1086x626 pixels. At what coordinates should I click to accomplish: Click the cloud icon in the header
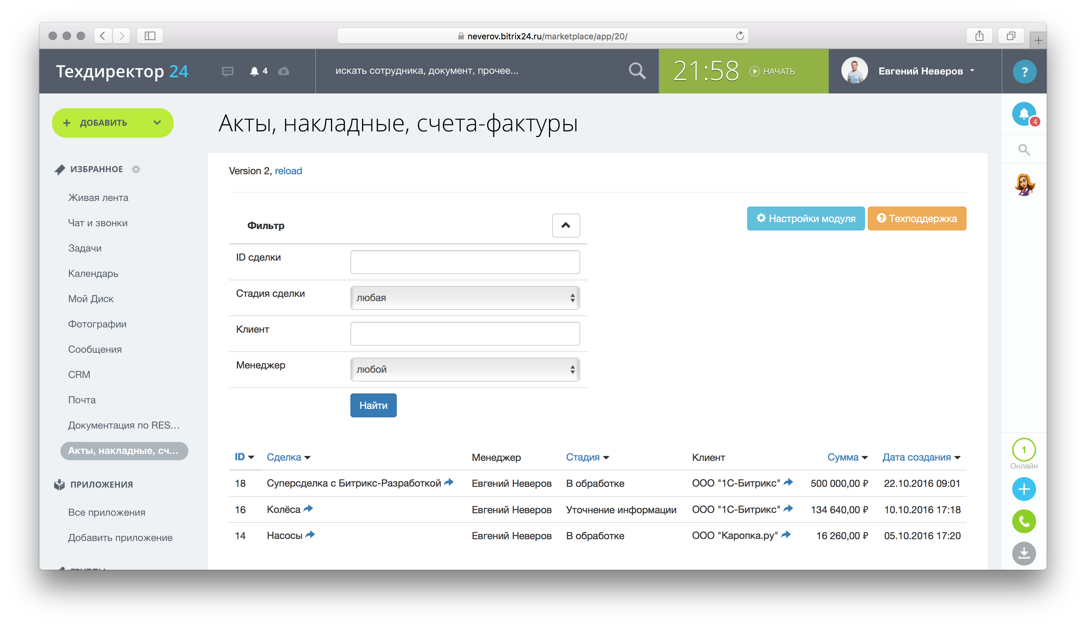click(x=283, y=71)
